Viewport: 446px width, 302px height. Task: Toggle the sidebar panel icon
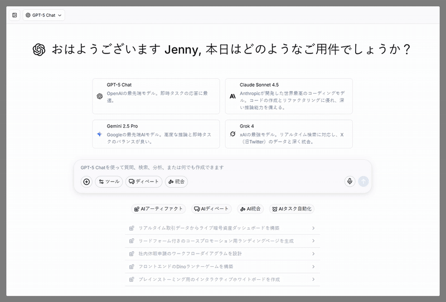pos(14,15)
